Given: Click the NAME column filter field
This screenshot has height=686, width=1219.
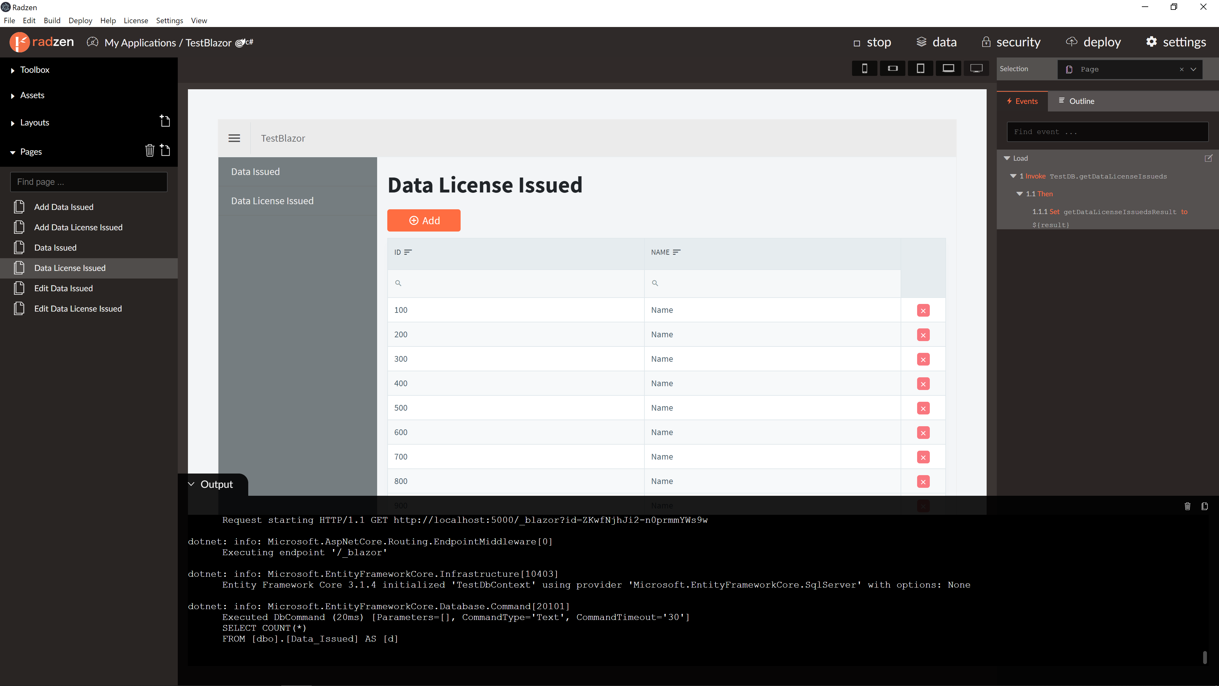Looking at the screenshot, I should coord(772,283).
